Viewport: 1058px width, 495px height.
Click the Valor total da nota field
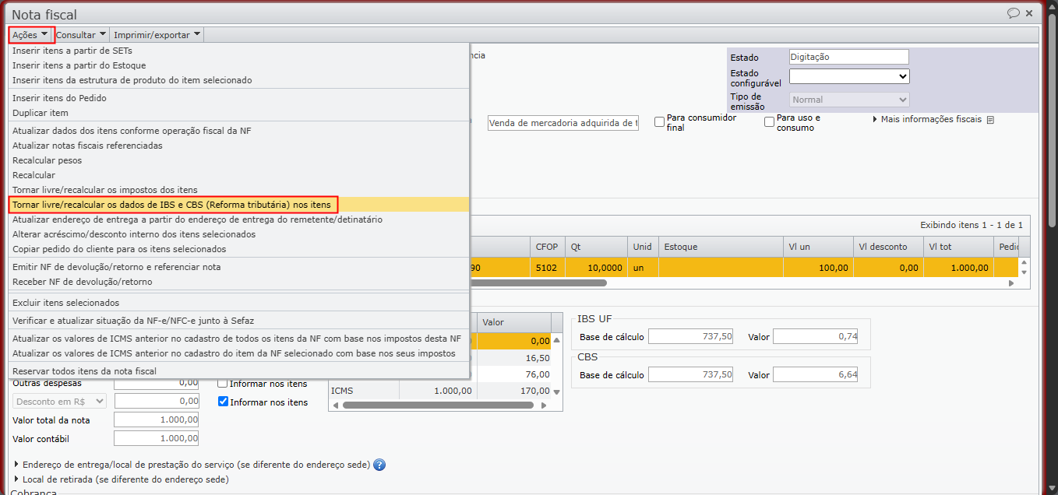(156, 420)
